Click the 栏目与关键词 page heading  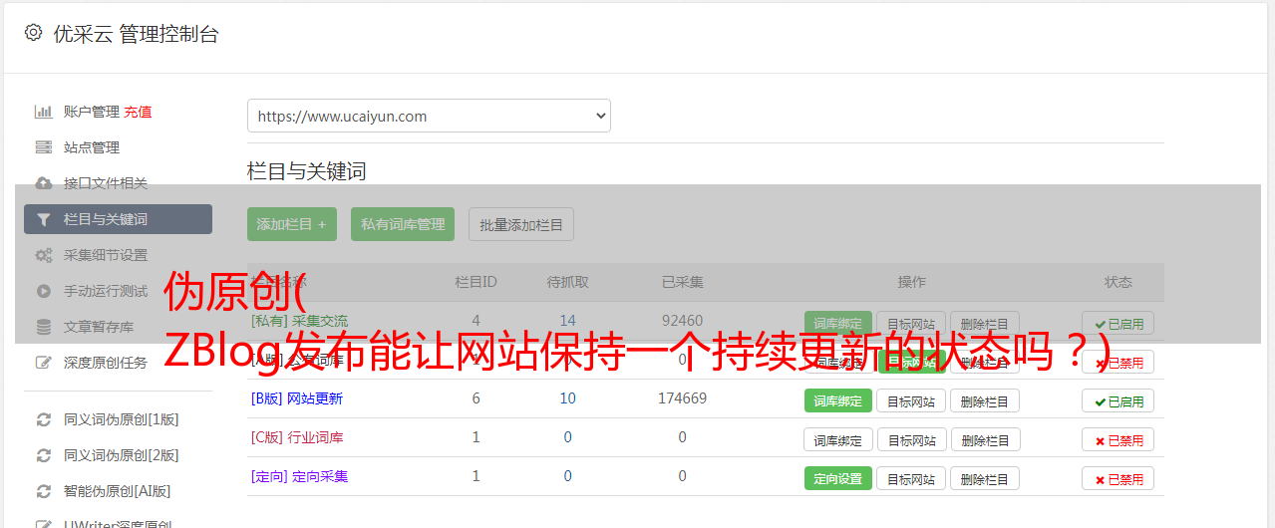307,171
